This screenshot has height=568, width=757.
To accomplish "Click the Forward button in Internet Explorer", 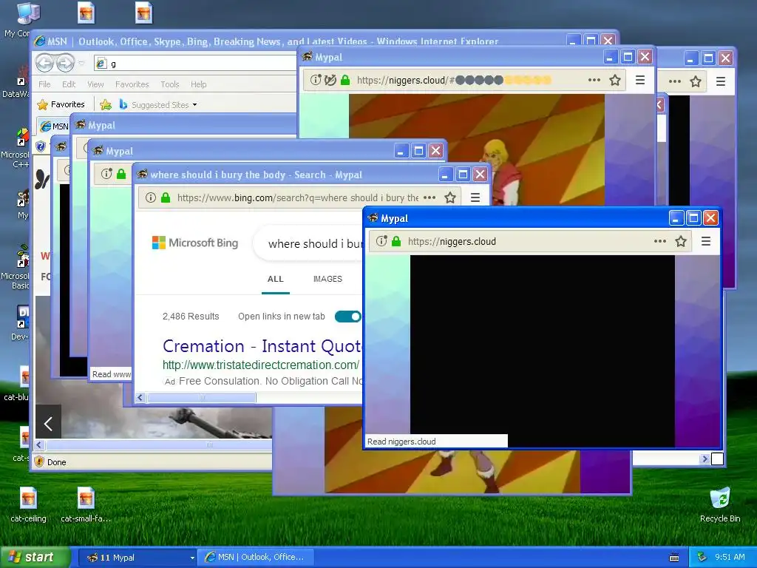I will tap(65, 63).
